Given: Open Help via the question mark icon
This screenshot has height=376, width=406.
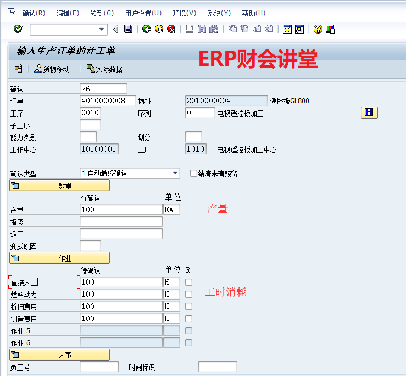Looking at the screenshot, I should [318, 29].
